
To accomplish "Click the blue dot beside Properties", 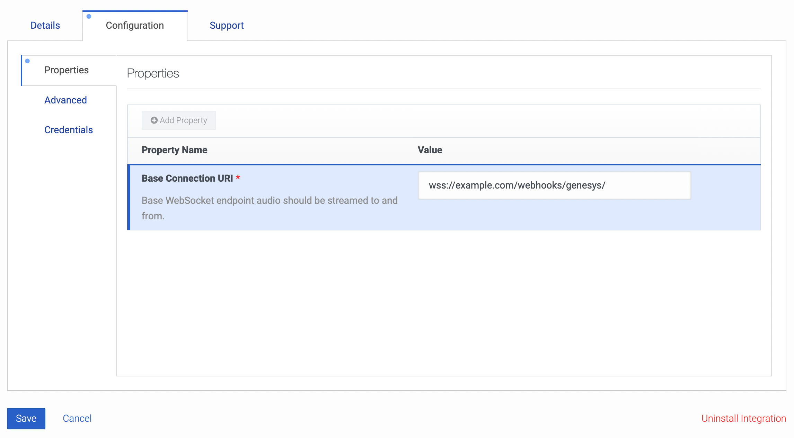I will click(x=27, y=61).
